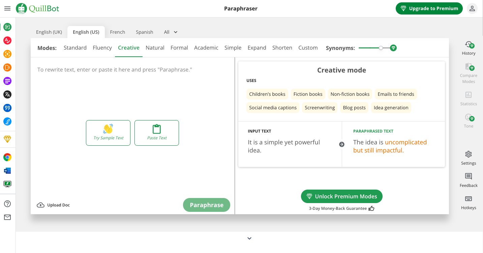The height and width of the screenshot is (253, 483).
Task: Switch to the English (UK) language tab
Action: click(49, 32)
